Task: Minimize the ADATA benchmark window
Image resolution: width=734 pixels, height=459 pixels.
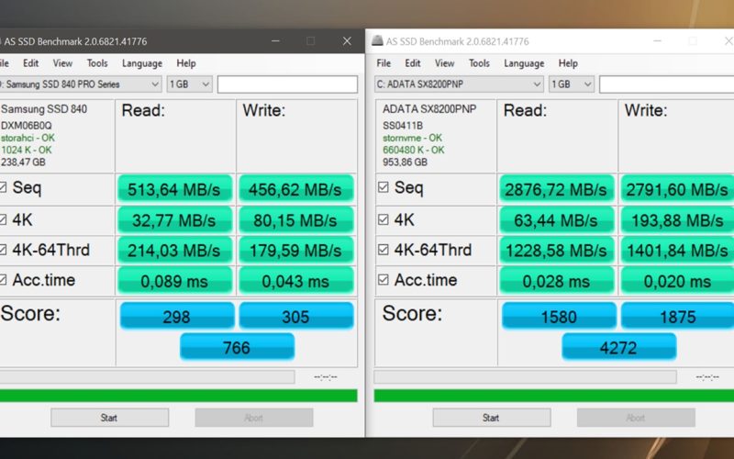Action: click(x=657, y=41)
